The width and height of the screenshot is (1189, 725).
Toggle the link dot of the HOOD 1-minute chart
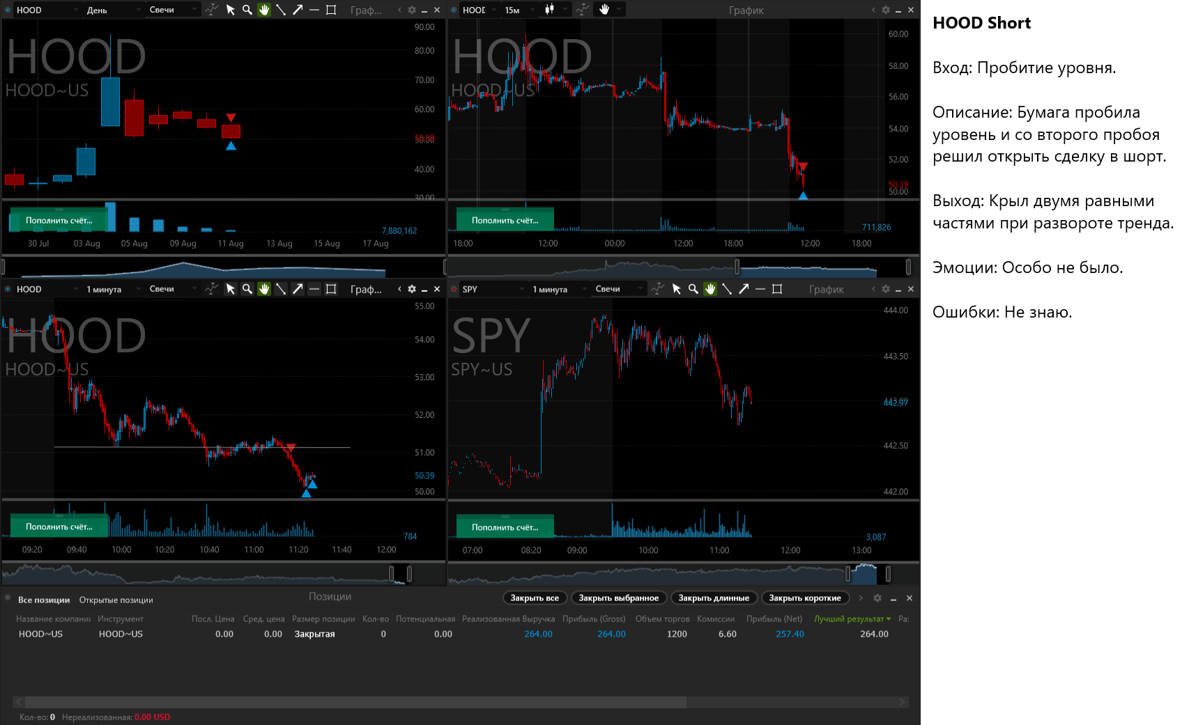click(x=8, y=289)
